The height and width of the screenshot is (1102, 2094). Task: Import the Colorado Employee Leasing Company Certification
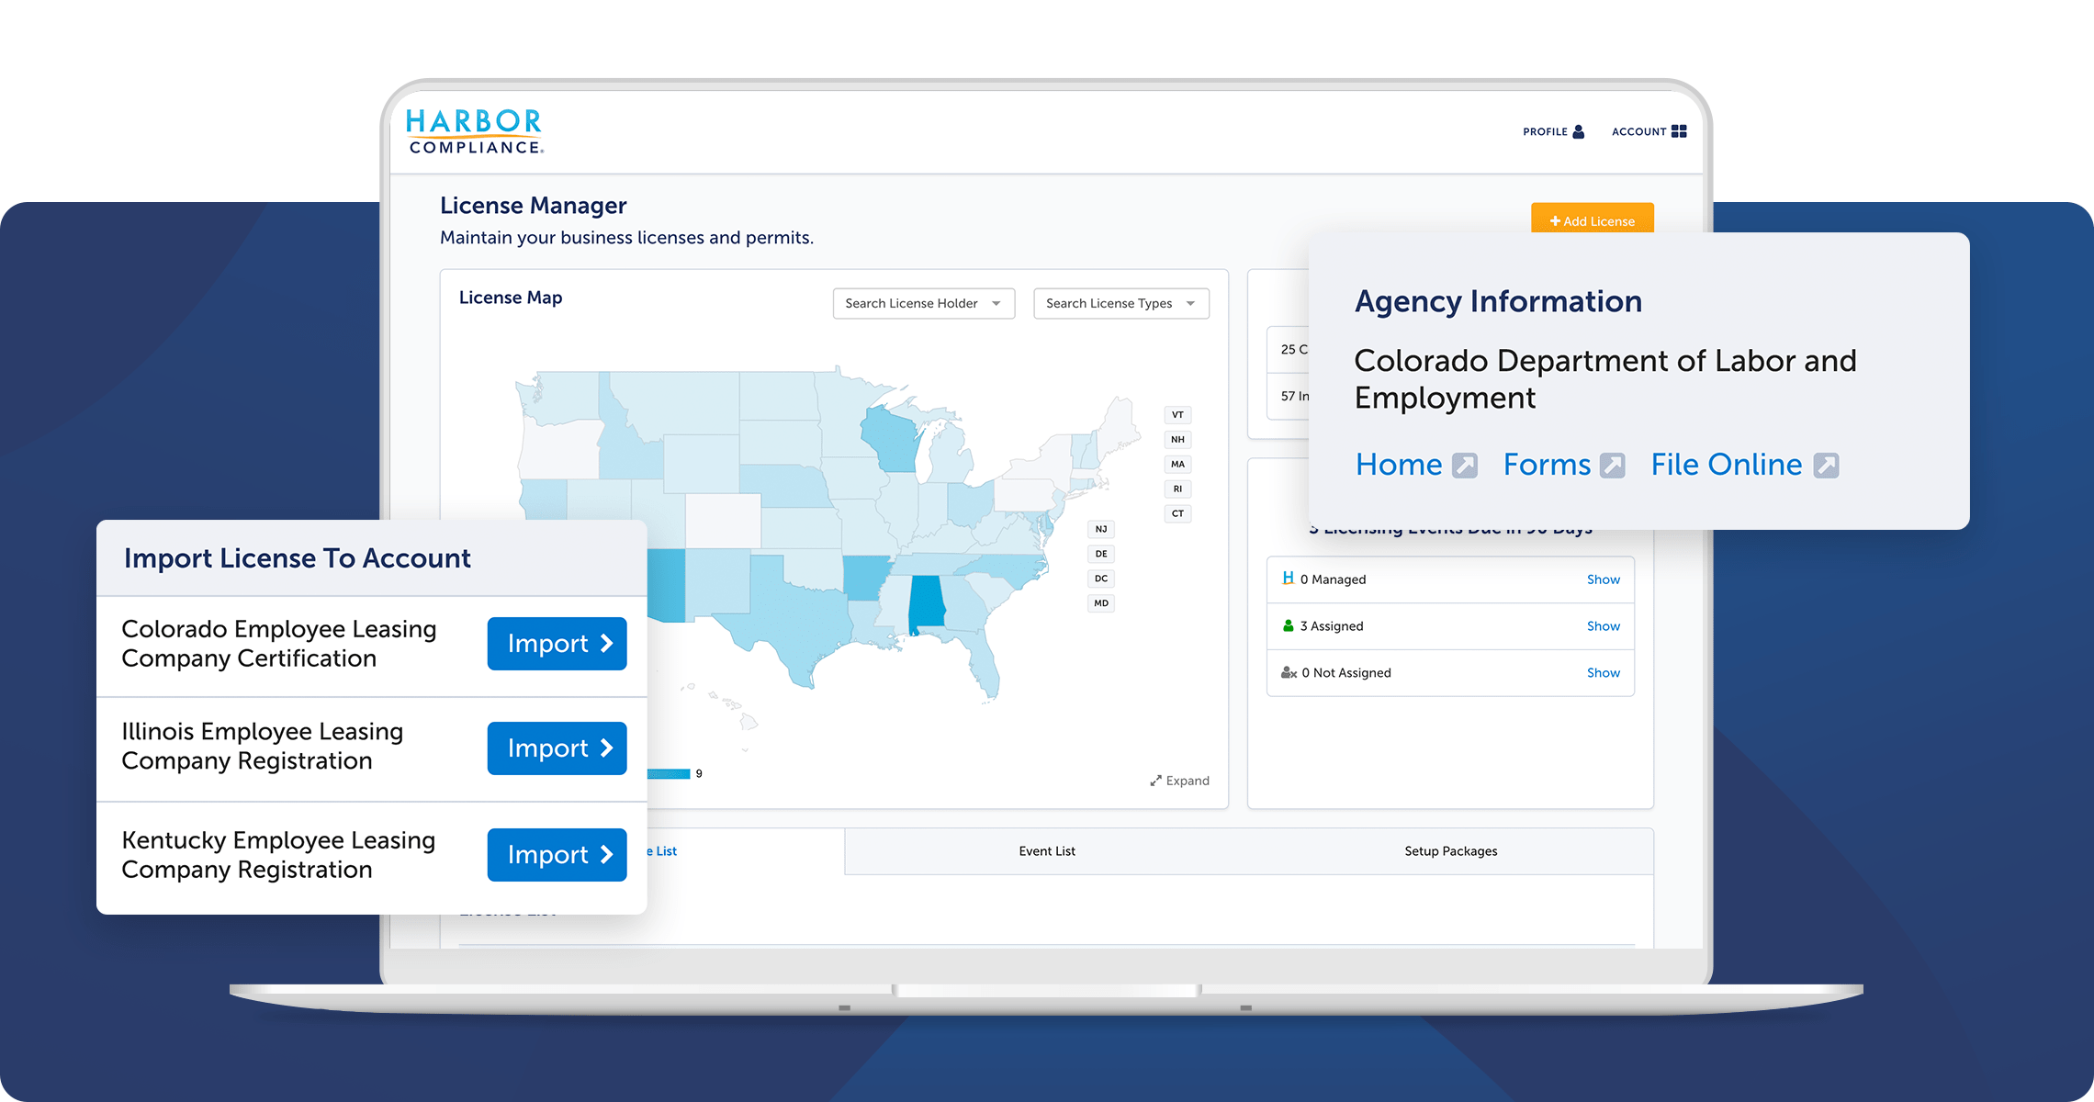tap(556, 643)
